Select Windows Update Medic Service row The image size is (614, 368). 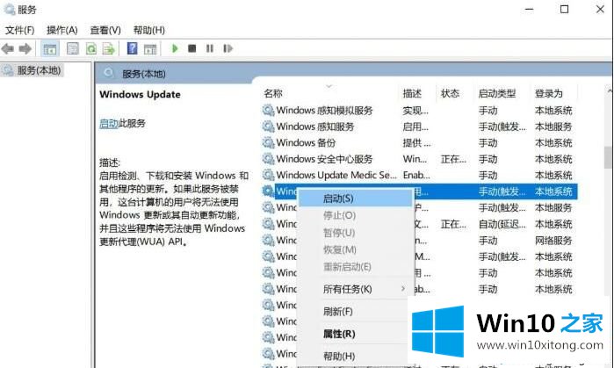419,175
